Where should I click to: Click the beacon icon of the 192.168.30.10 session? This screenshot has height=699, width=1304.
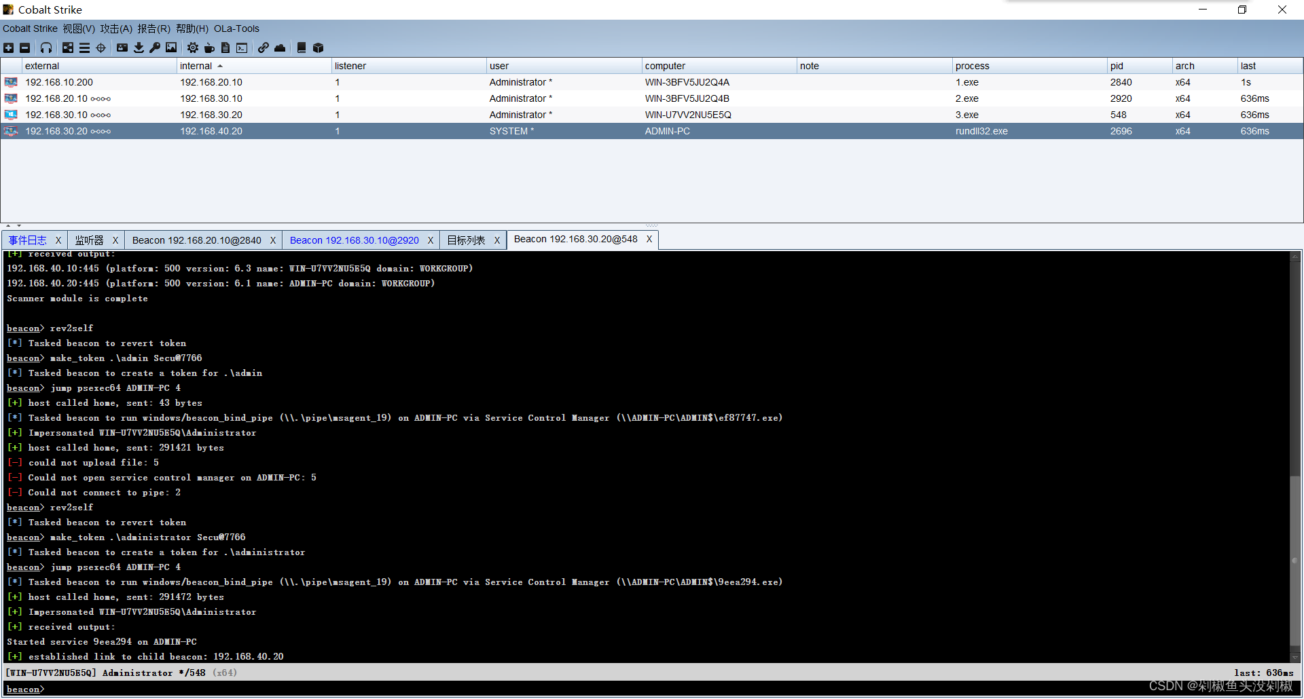[11, 115]
